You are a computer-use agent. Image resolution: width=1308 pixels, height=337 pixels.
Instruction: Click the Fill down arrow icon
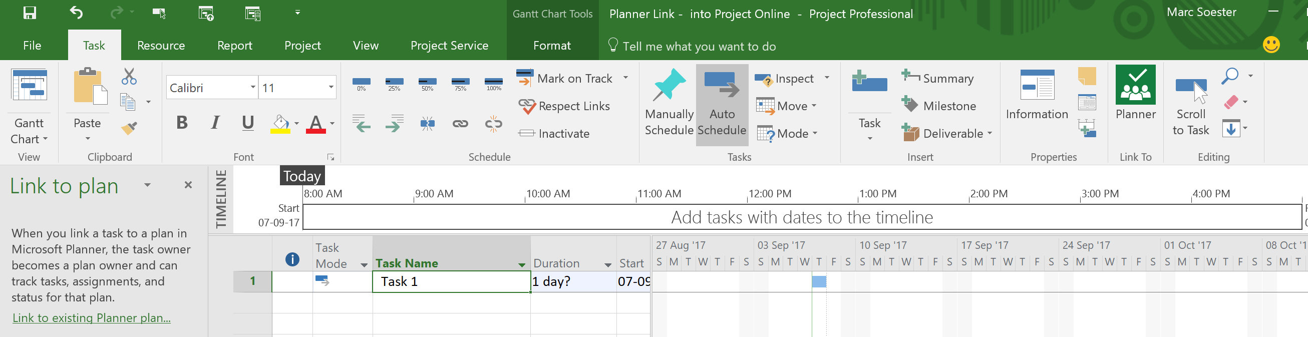[x=1231, y=128]
